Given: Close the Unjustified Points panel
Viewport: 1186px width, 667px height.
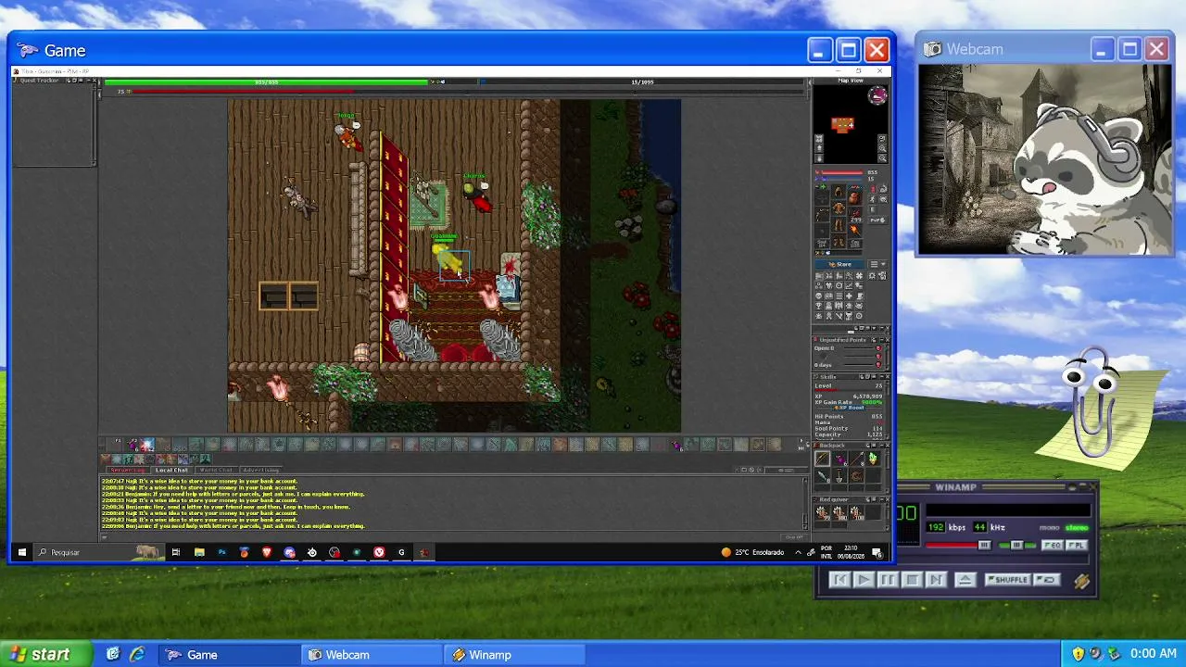Looking at the screenshot, I should tap(886, 340).
